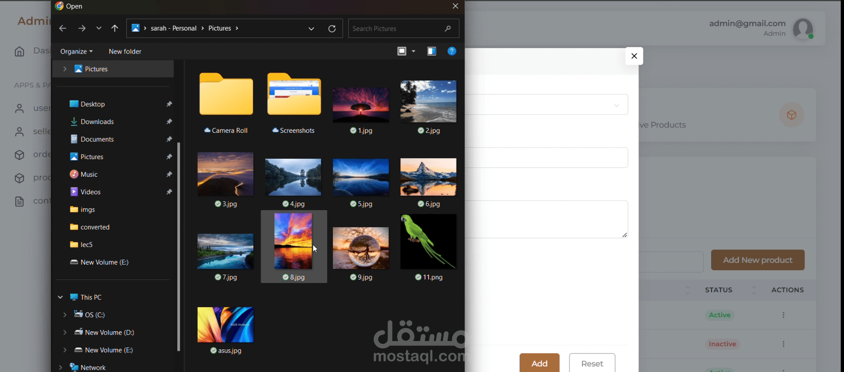Image resolution: width=844 pixels, height=372 pixels.
Task: Click the Reset button in the modal
Action: (x=592, y=363)
